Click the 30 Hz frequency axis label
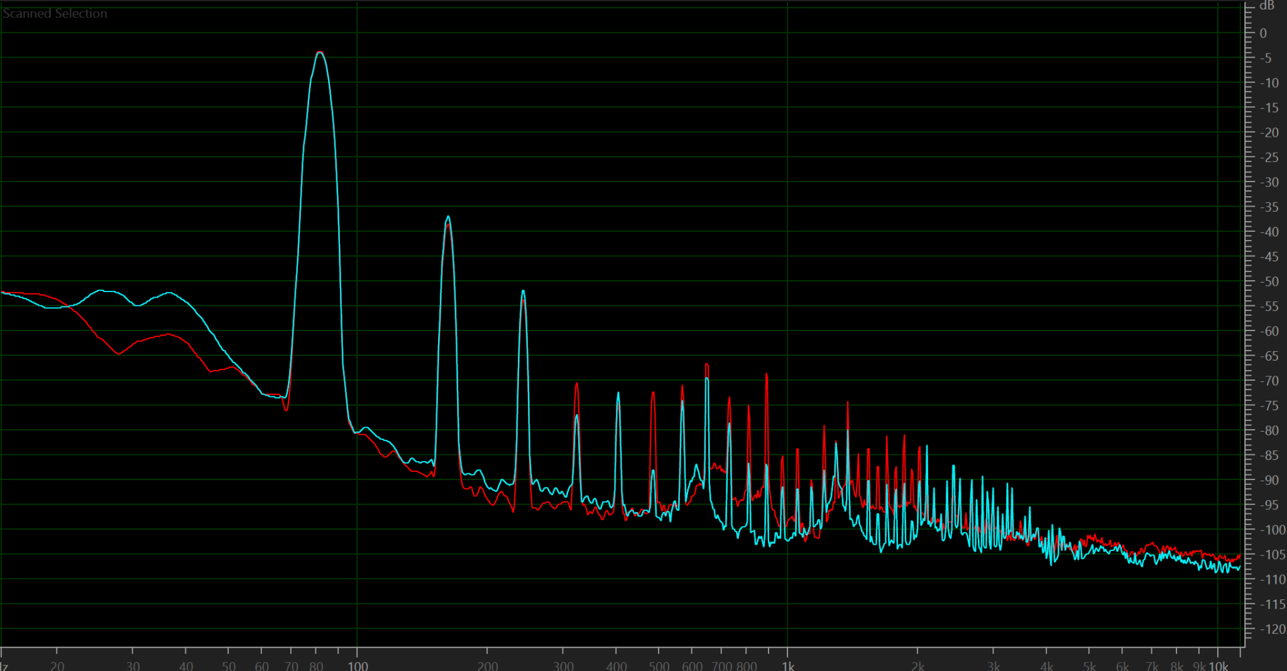 tap(133, 666)
